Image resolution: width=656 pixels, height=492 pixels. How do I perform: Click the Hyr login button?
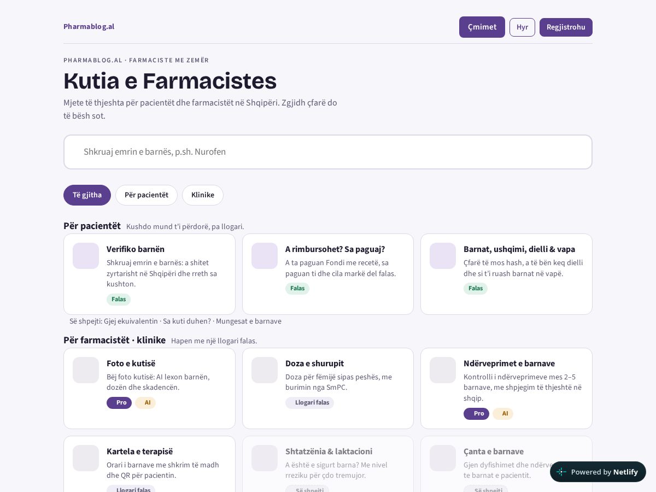pyautogui.click(x=522, y=27)
